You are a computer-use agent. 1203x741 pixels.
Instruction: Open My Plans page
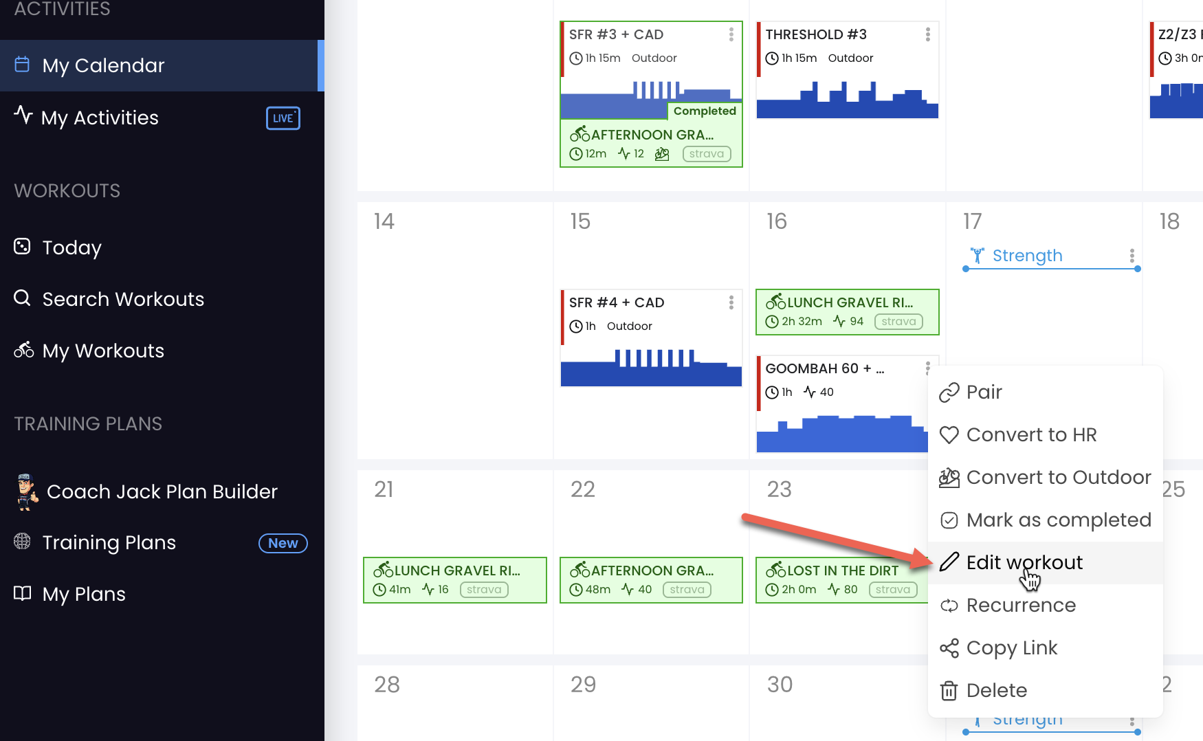click(x=84, y=594)
